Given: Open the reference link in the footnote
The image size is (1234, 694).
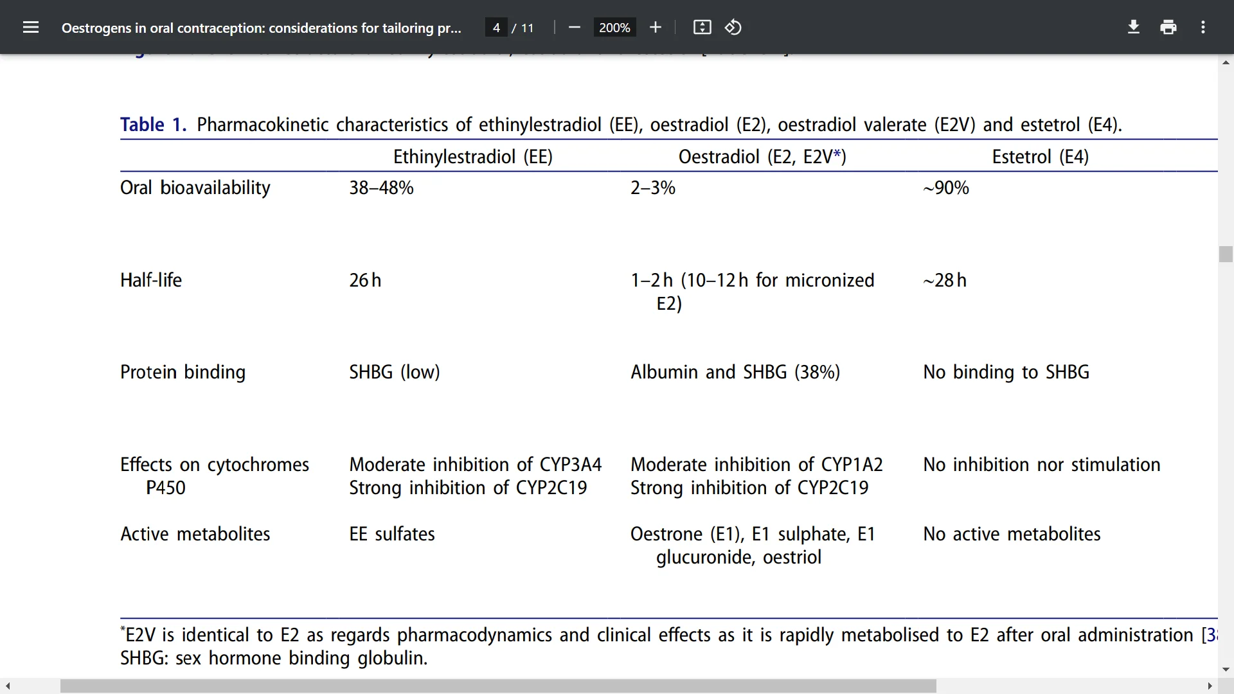Looking at the screenshot, I should [x=1212, y=635].
